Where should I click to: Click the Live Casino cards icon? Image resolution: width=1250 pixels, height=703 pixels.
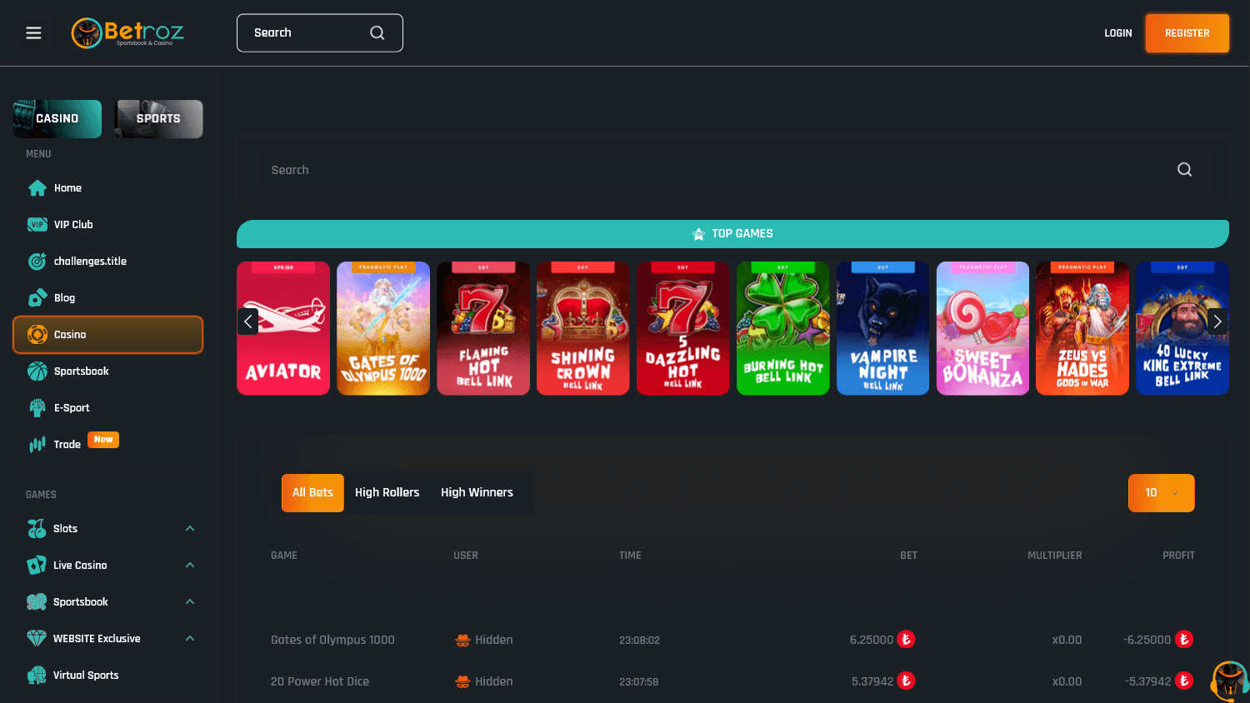click(x=37, y=566)
